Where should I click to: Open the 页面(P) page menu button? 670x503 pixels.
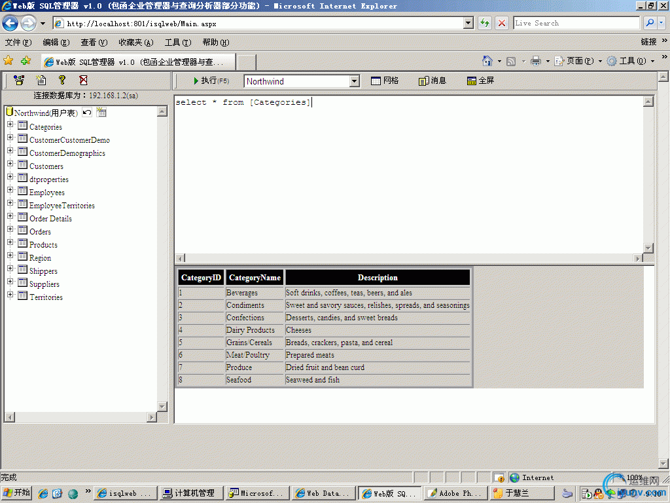[578, 61]
